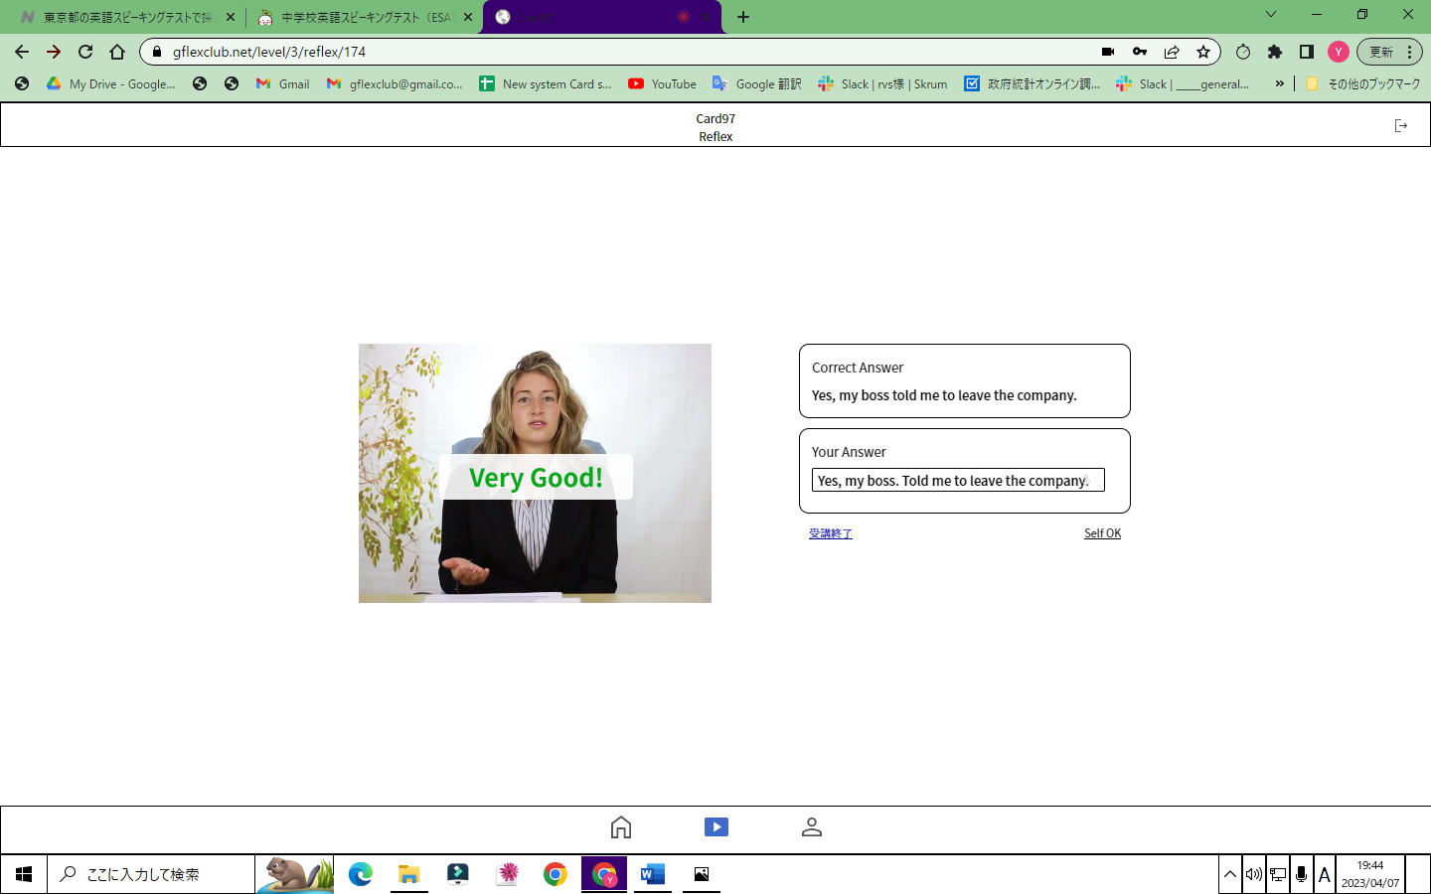Reload the current page
The width and height of the screenshot is (1431, 894).
85,52
